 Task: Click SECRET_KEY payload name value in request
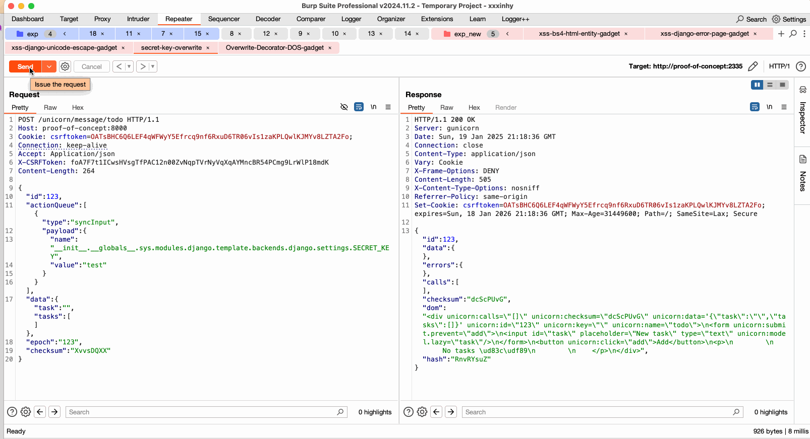pyautogui.click(x=220, y=252)
